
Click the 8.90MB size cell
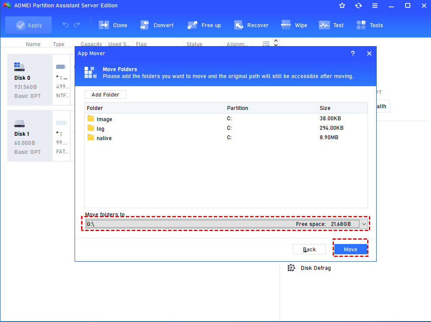(329, 138)
